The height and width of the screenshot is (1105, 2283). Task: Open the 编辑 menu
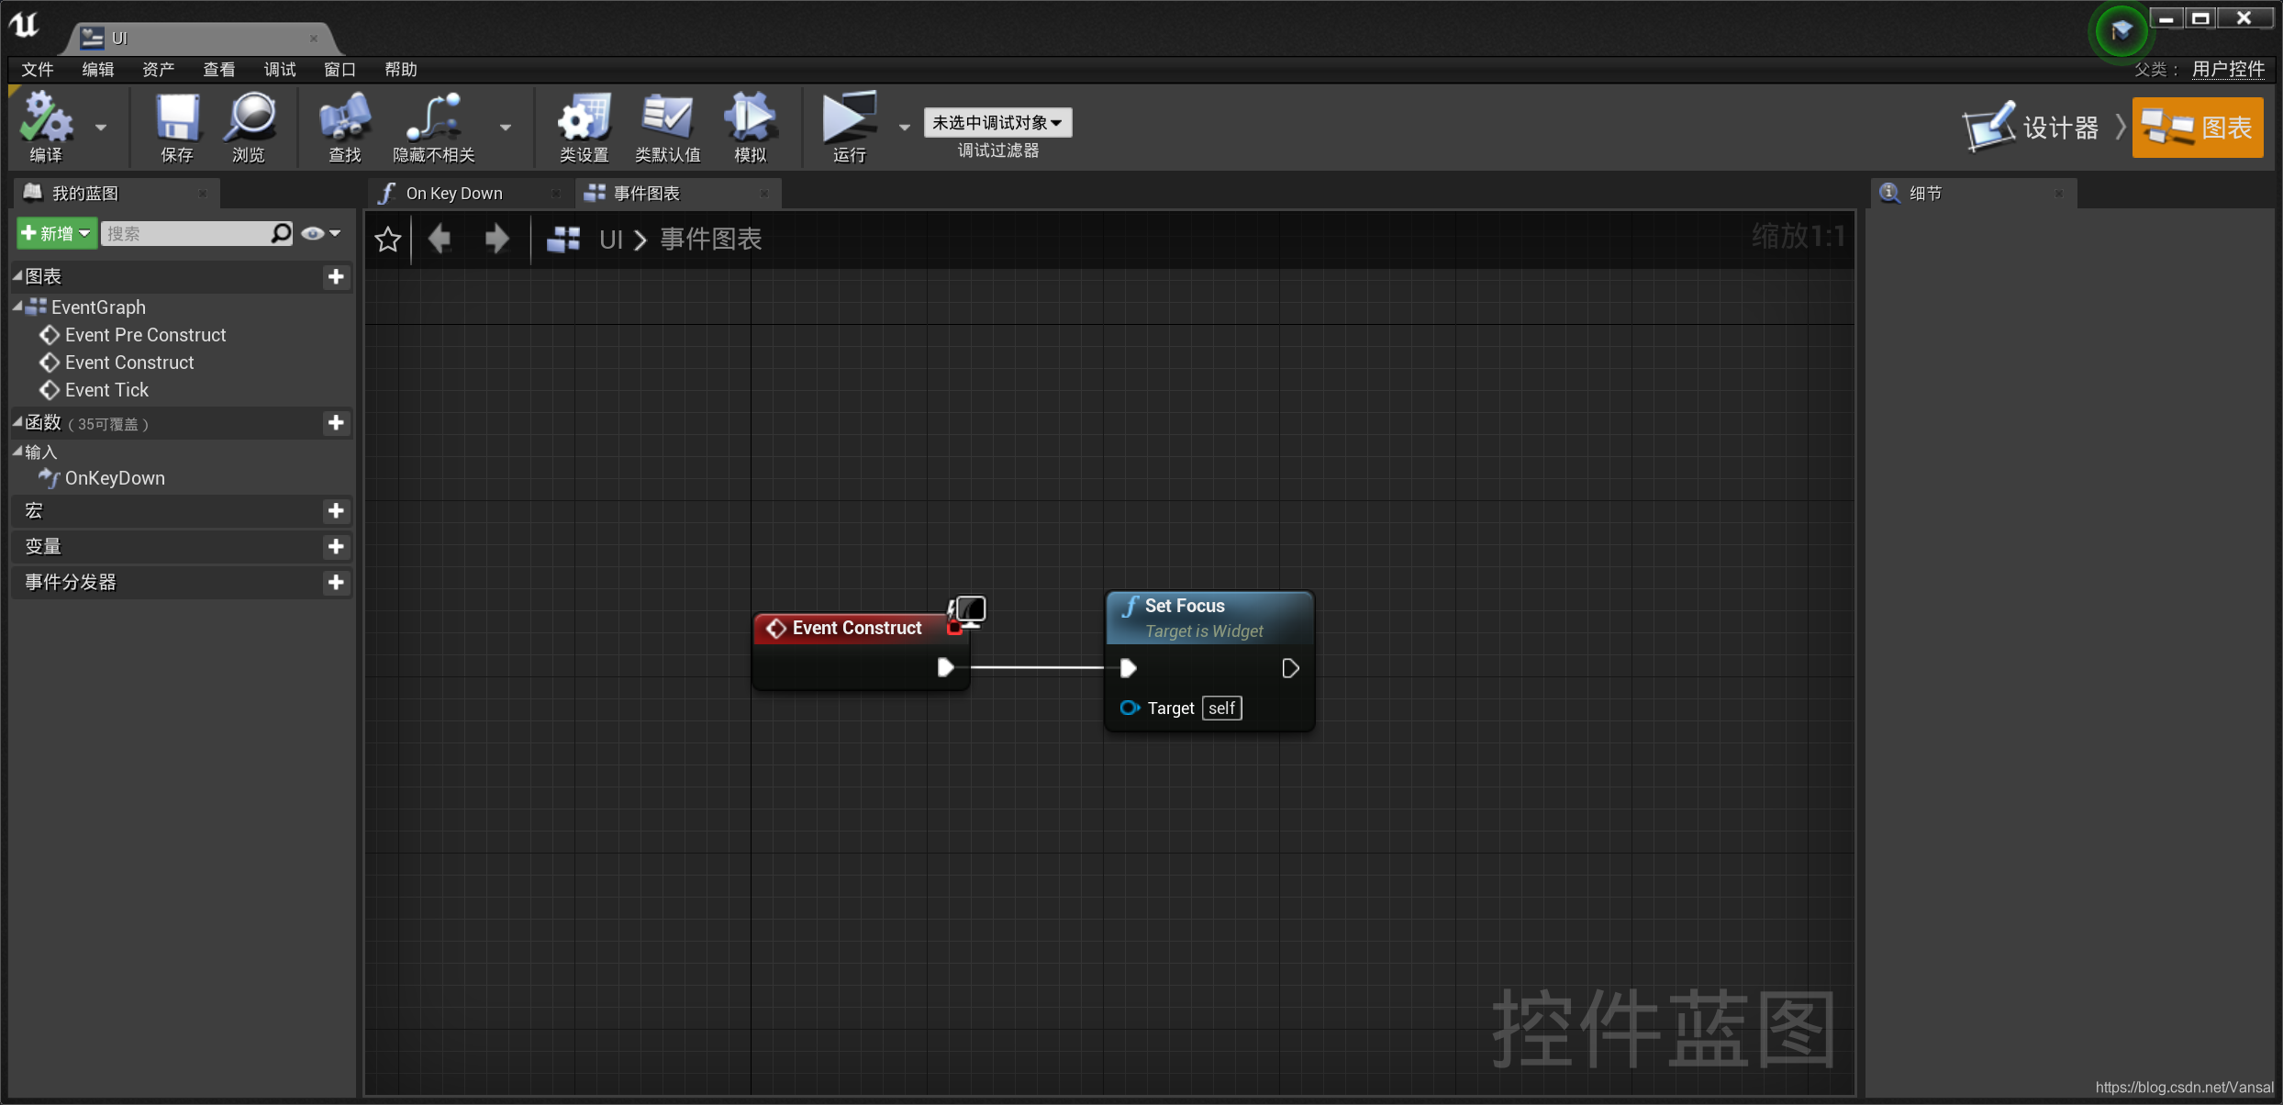(x=98, y=70)
